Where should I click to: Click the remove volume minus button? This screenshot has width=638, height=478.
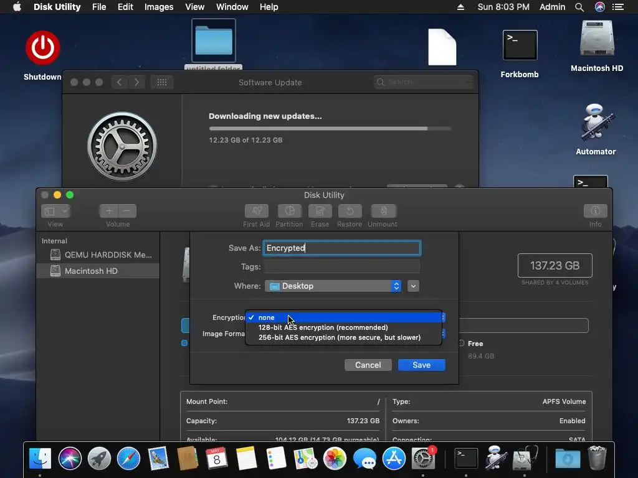pos(127,211)
